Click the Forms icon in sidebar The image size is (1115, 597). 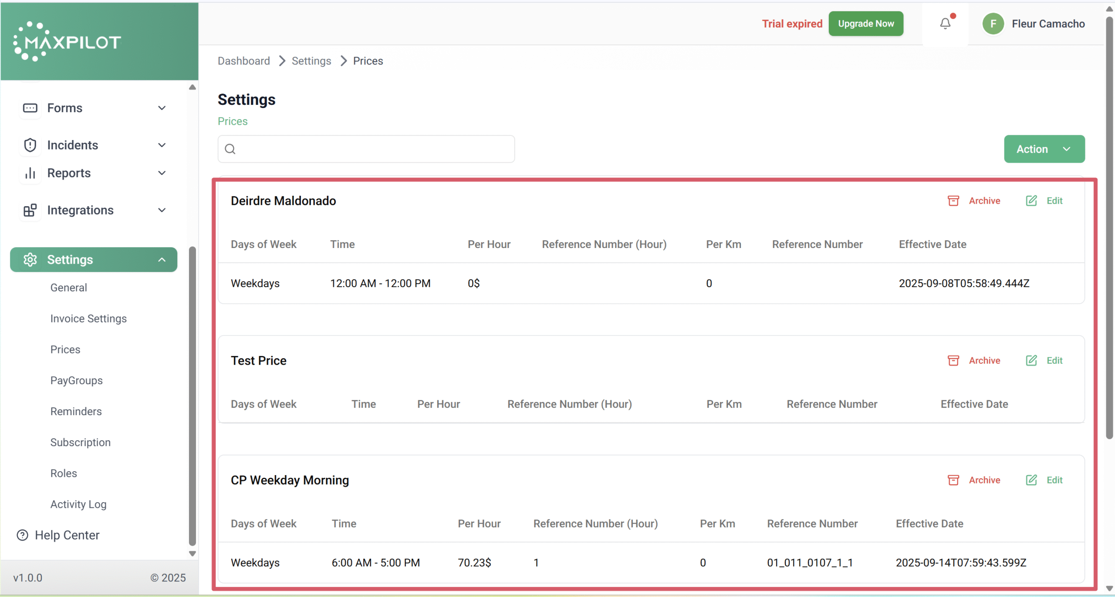[30, 108]
